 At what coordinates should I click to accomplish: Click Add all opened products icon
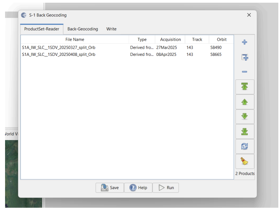click(245, 58)
